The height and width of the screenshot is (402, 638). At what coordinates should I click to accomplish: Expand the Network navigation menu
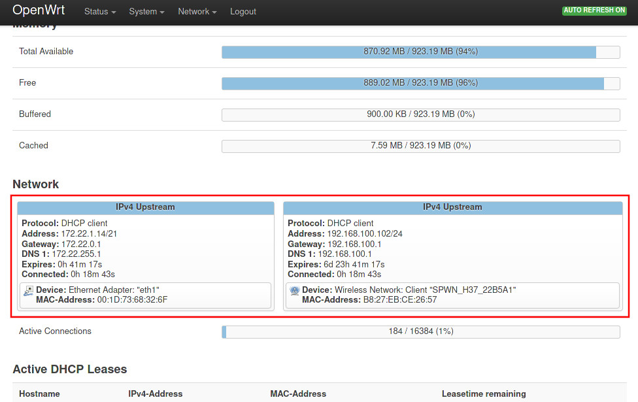197,12
